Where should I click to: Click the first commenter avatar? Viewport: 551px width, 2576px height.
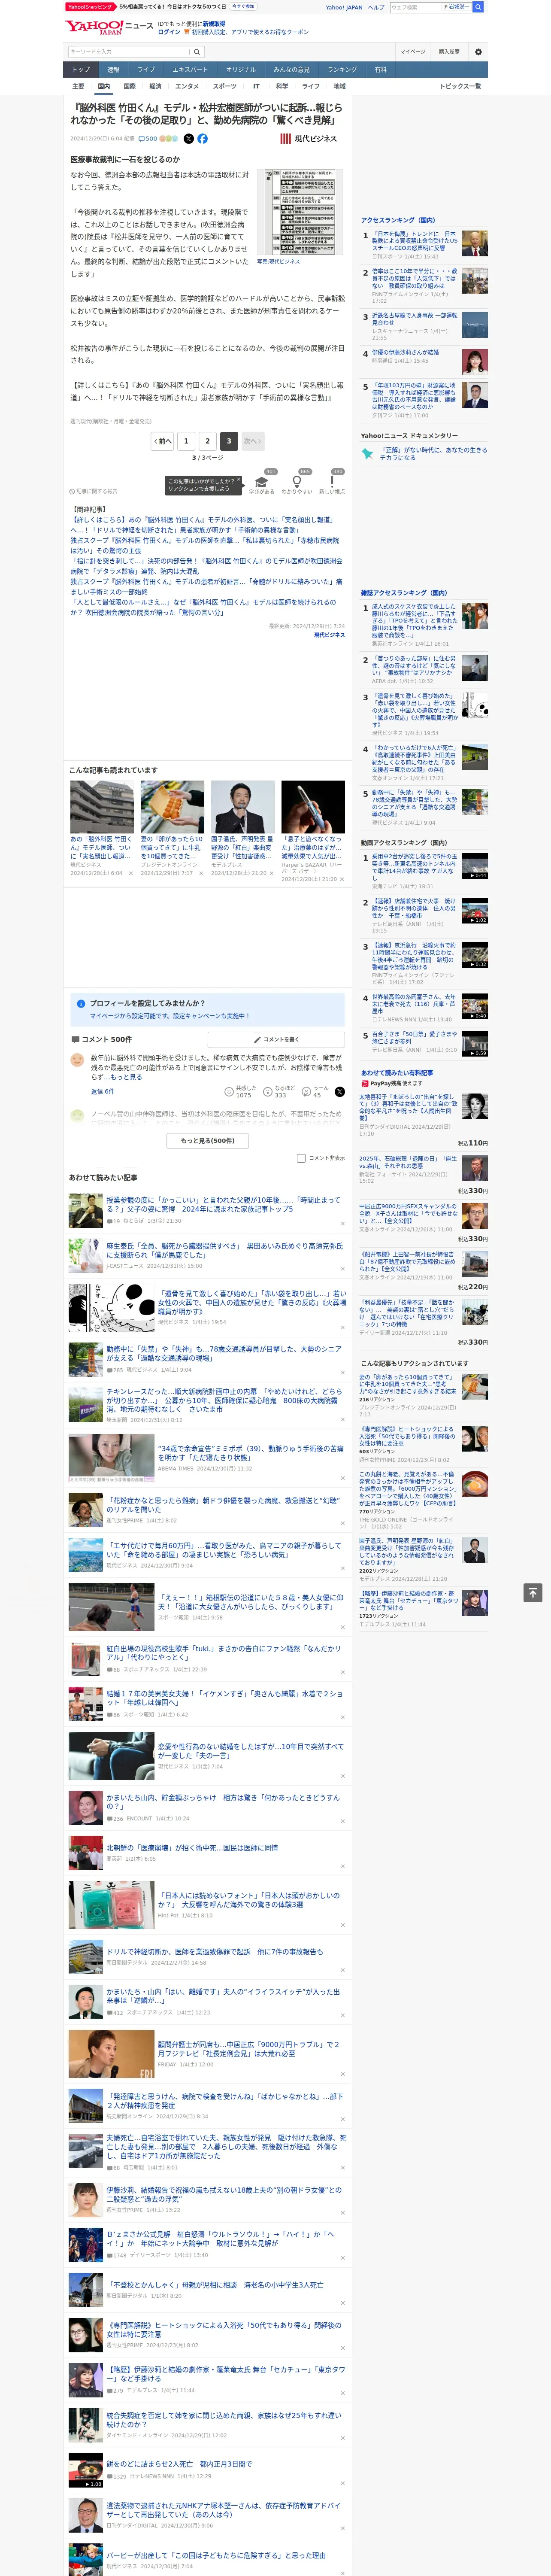click(77, 1061)
